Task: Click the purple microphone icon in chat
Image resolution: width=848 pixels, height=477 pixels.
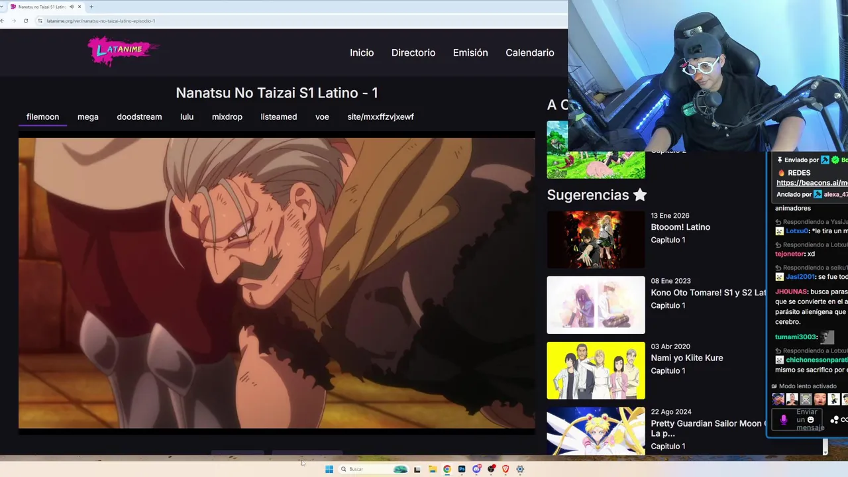Action: [x=784, y=419]
